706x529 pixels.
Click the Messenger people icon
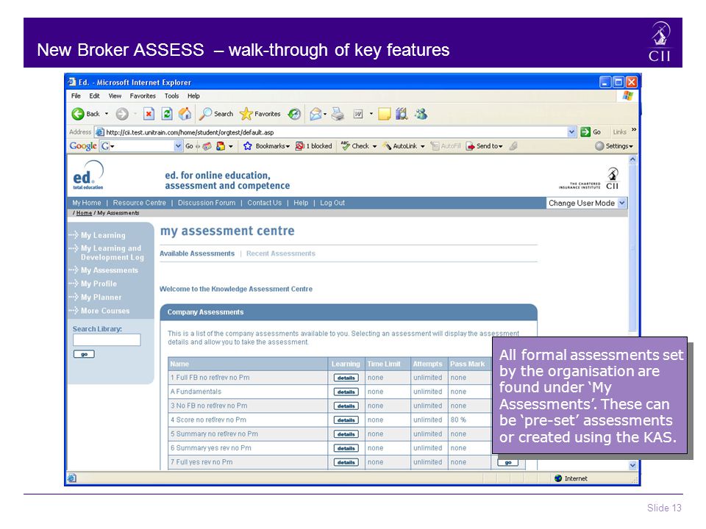tap(421, 114)
